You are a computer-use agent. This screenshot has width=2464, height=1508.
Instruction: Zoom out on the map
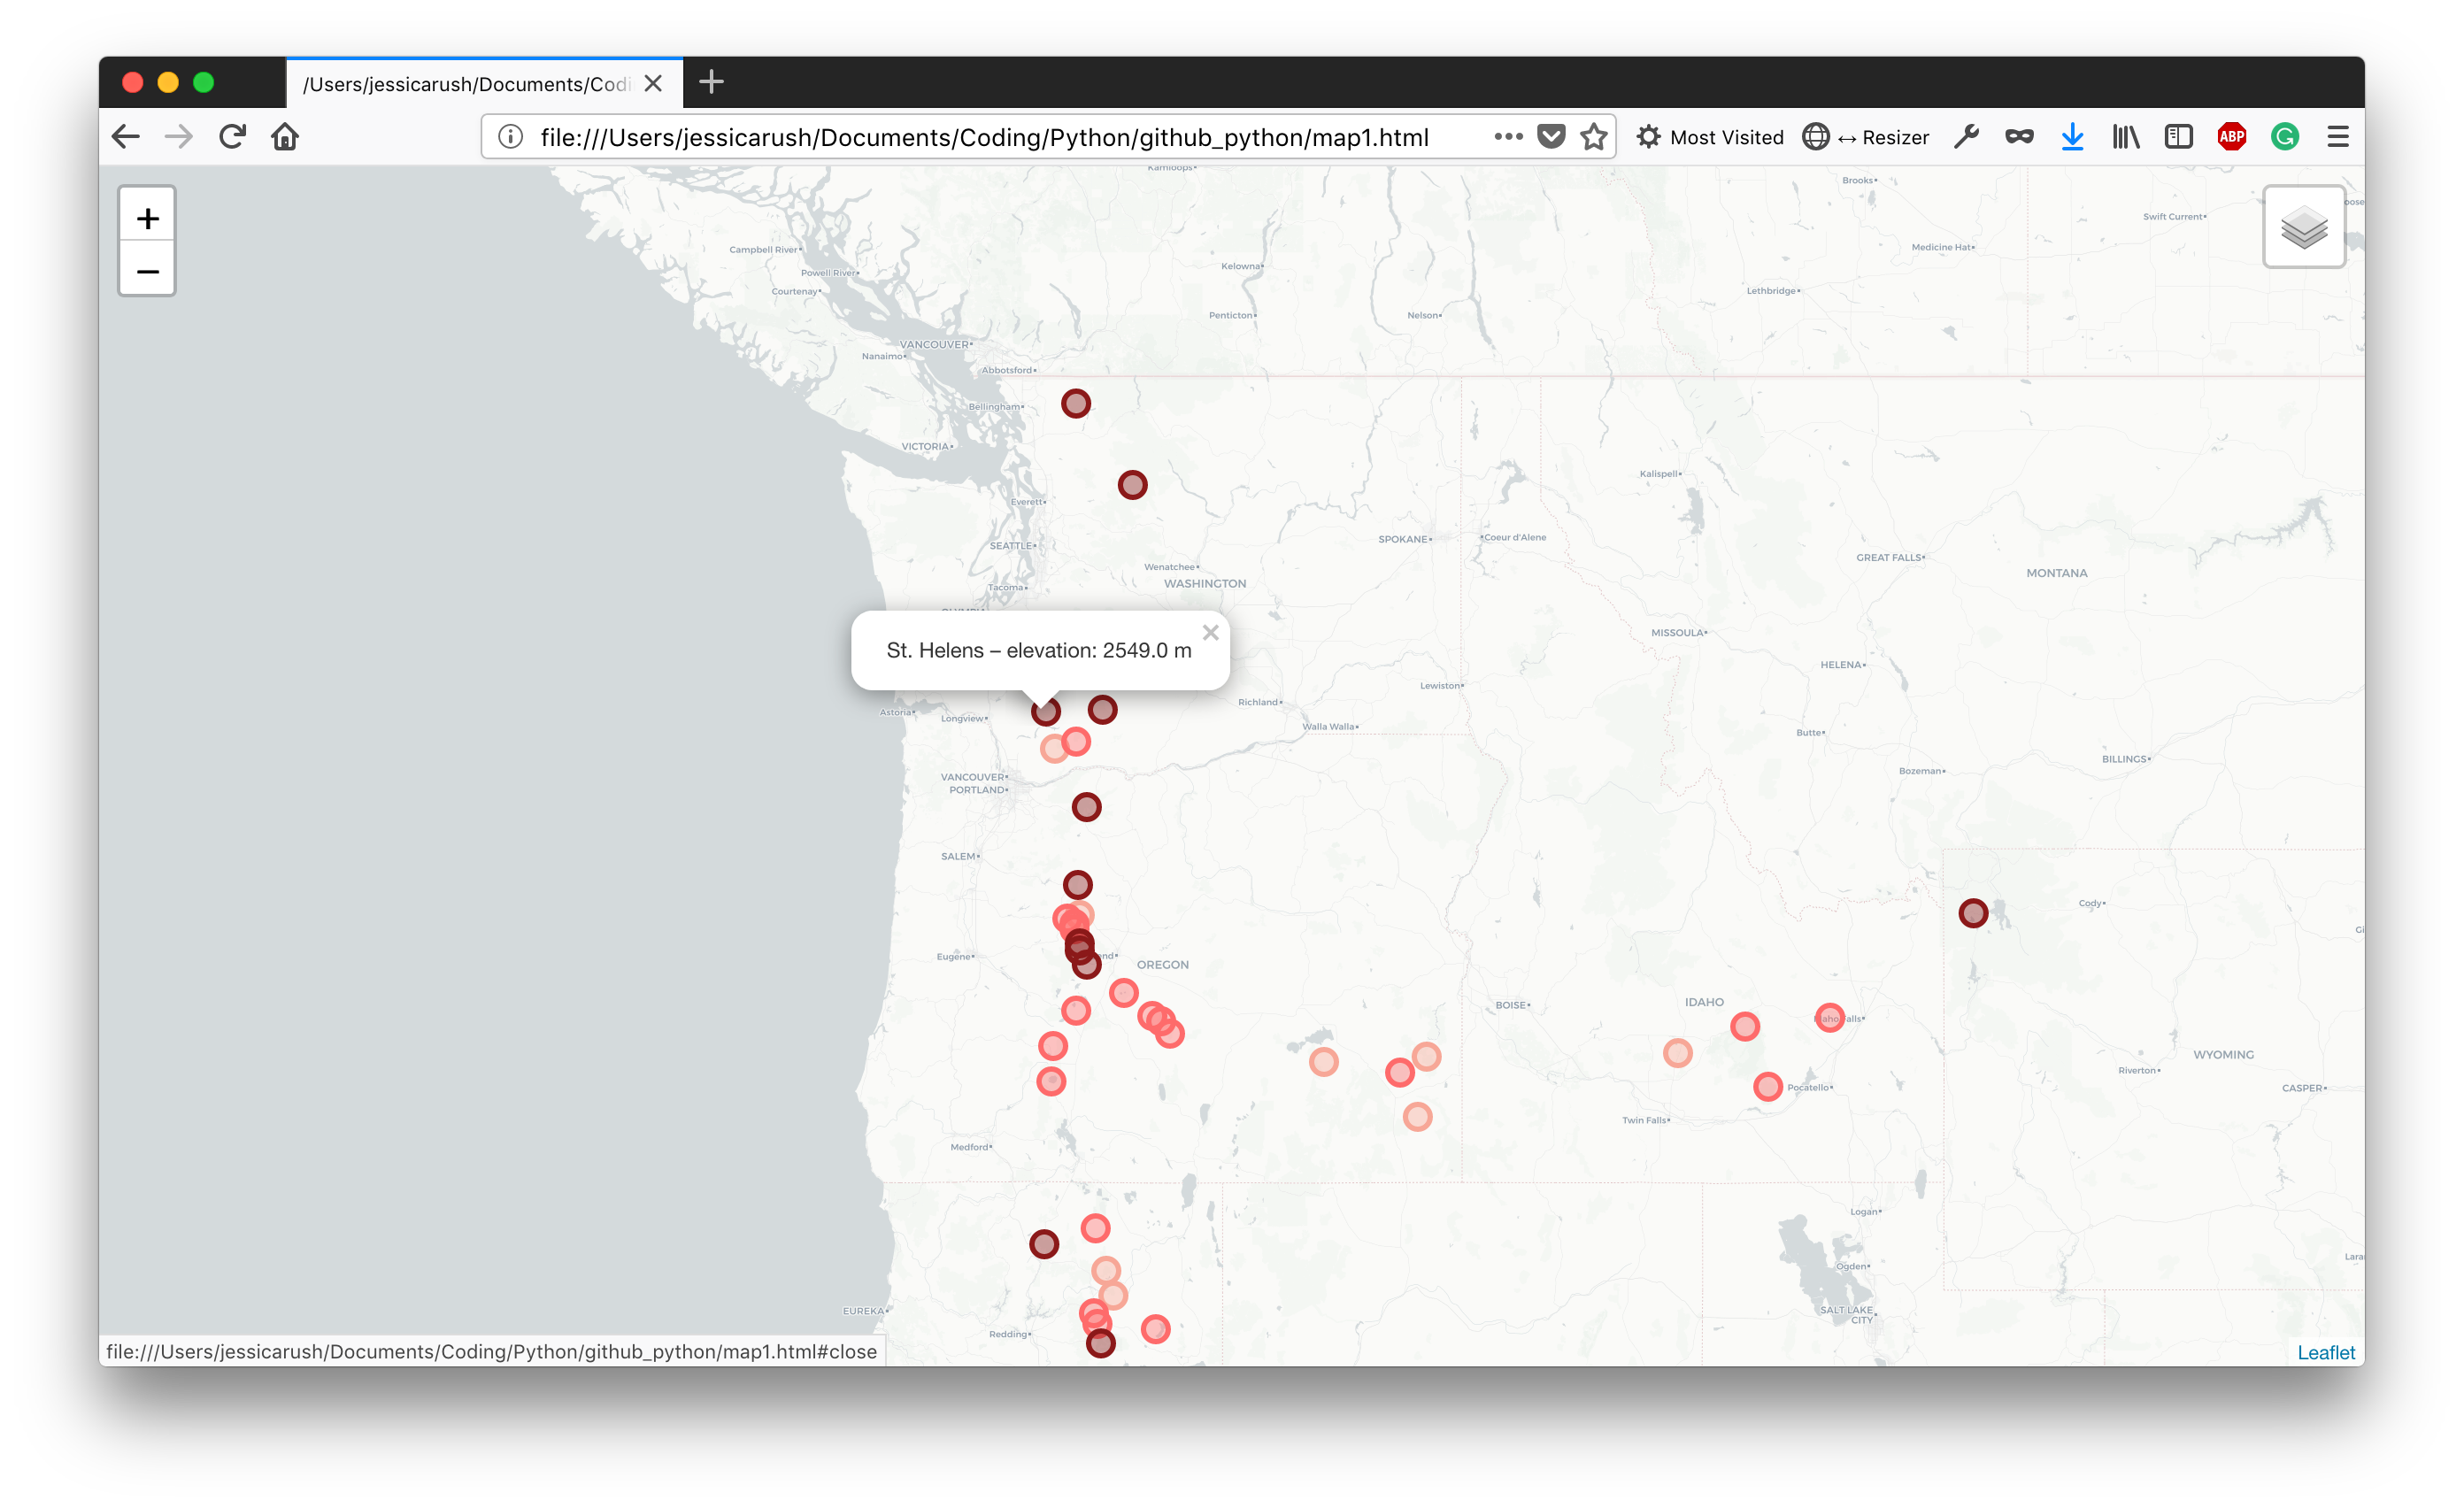tap(147, 271)
